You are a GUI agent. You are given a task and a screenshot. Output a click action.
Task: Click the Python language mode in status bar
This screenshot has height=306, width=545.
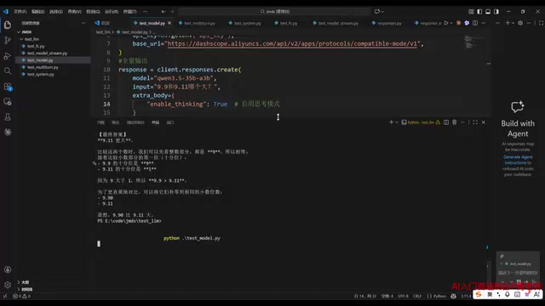point(439,297)
